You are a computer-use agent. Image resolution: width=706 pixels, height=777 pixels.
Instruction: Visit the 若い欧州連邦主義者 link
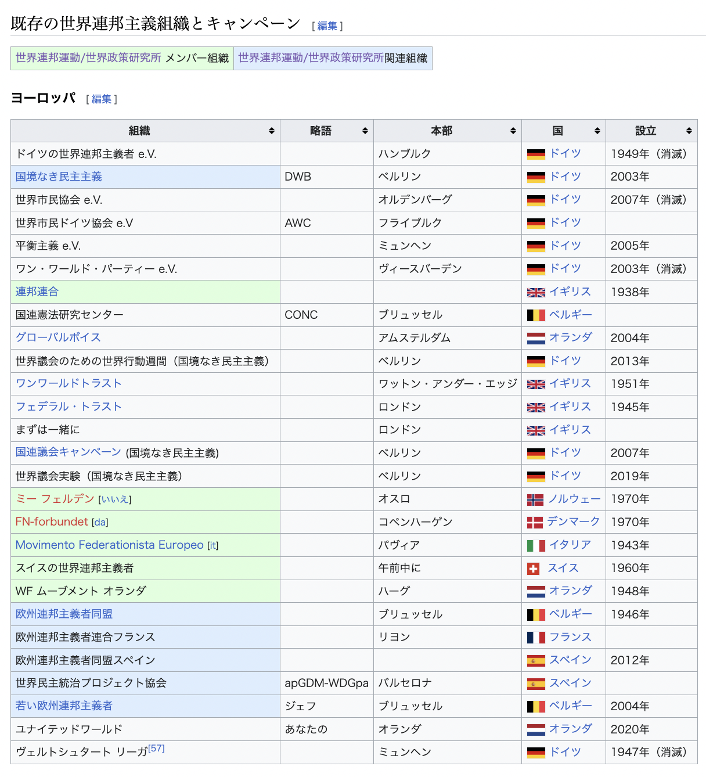point(64,706)
